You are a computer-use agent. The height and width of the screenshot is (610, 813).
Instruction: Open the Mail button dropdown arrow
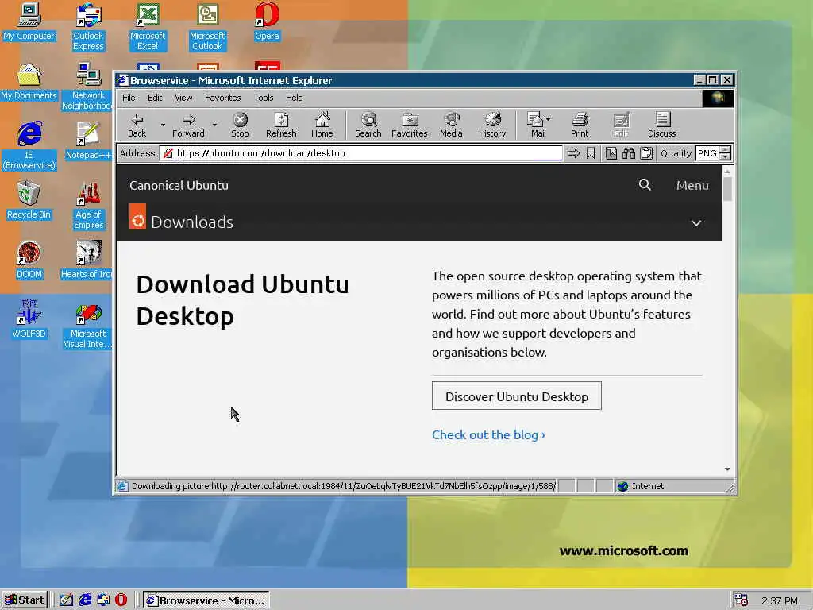pyautogui.click(x=549, y=119)
